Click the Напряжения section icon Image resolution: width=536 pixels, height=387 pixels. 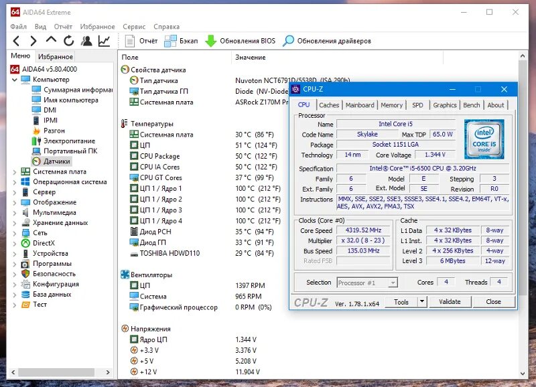pyautogui.click(x=125, y=329)
